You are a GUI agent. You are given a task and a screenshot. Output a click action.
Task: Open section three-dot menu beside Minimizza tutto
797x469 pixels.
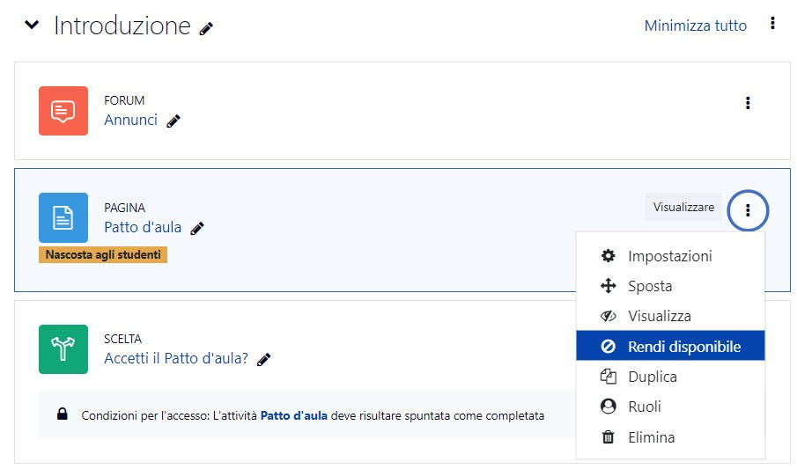(772, 24)
